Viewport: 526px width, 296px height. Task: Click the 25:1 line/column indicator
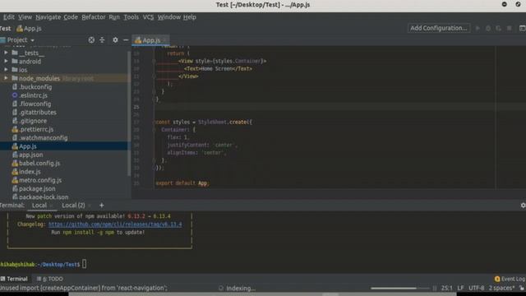[447, 289]
